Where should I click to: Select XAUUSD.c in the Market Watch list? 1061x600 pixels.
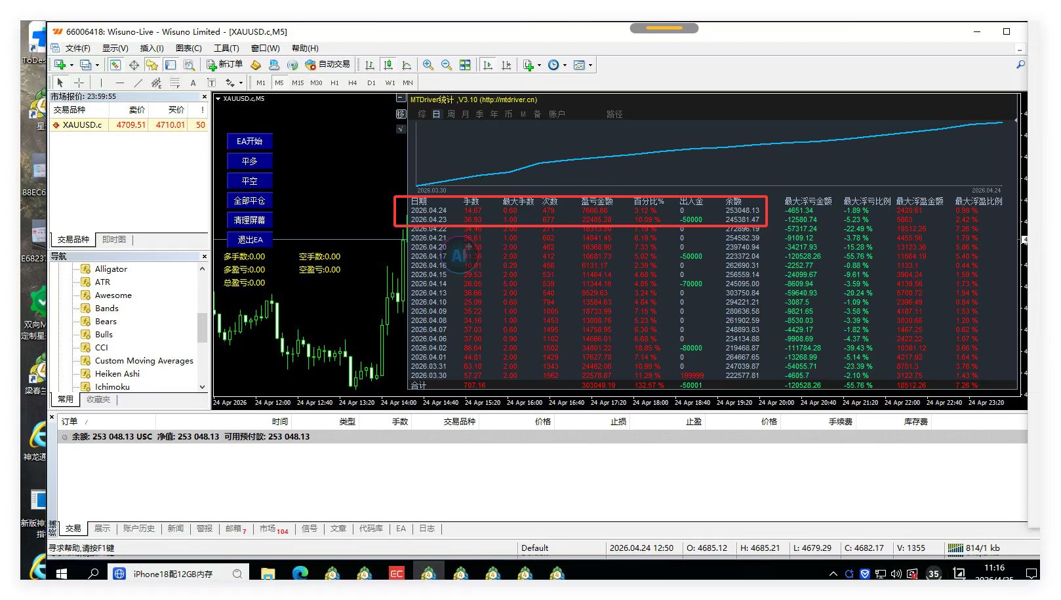click(129, 124)
